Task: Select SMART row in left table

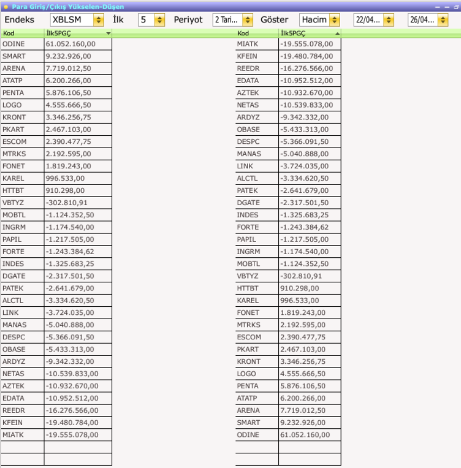Action: coord(56,56)
